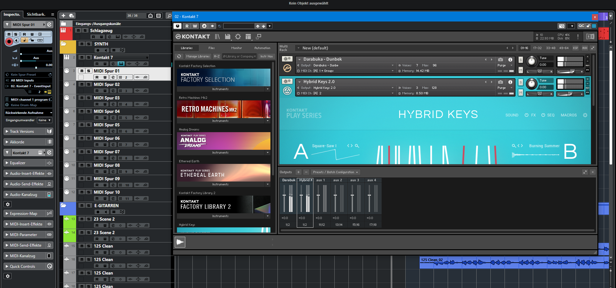This screenshot has width=616, height=288.
Task: Click the Square-Saw I search magnifier
Action: 357,146
